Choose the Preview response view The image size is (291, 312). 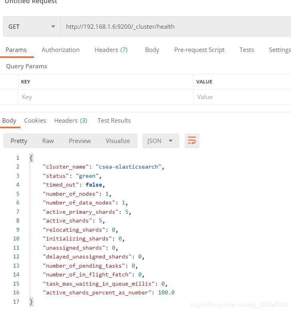point(80,141)
